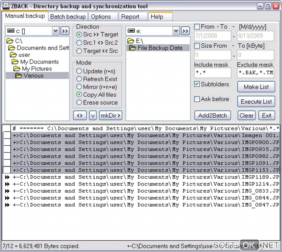282x252 pixels.
Task: Click the Add2Batch button
Action: tap(213, 115)
